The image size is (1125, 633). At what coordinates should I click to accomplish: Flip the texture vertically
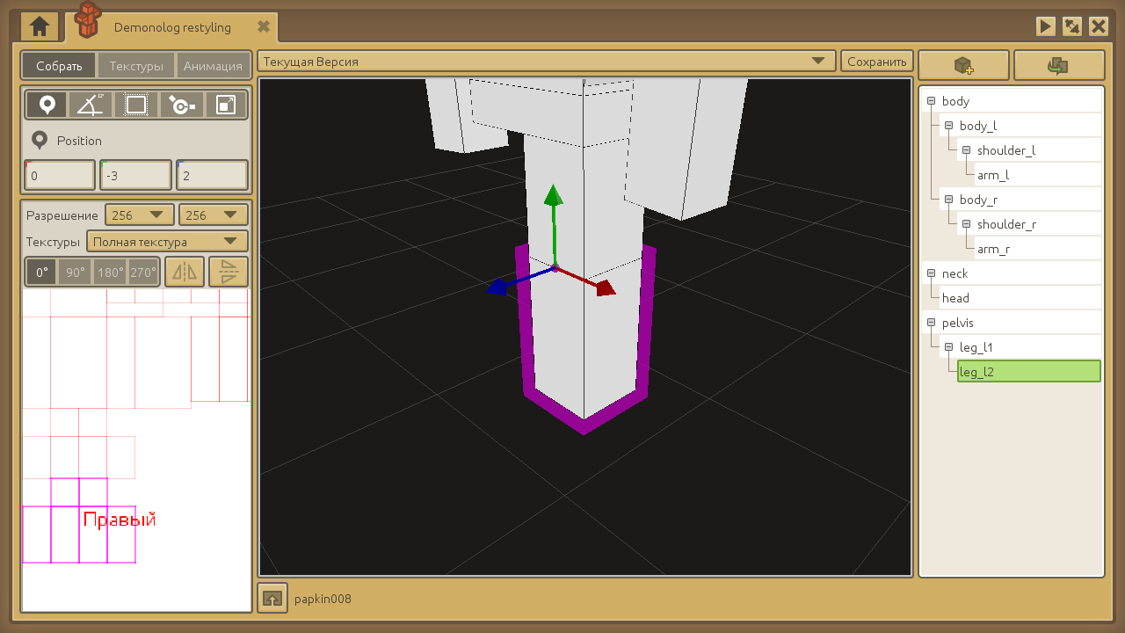(x=229, y=273)
